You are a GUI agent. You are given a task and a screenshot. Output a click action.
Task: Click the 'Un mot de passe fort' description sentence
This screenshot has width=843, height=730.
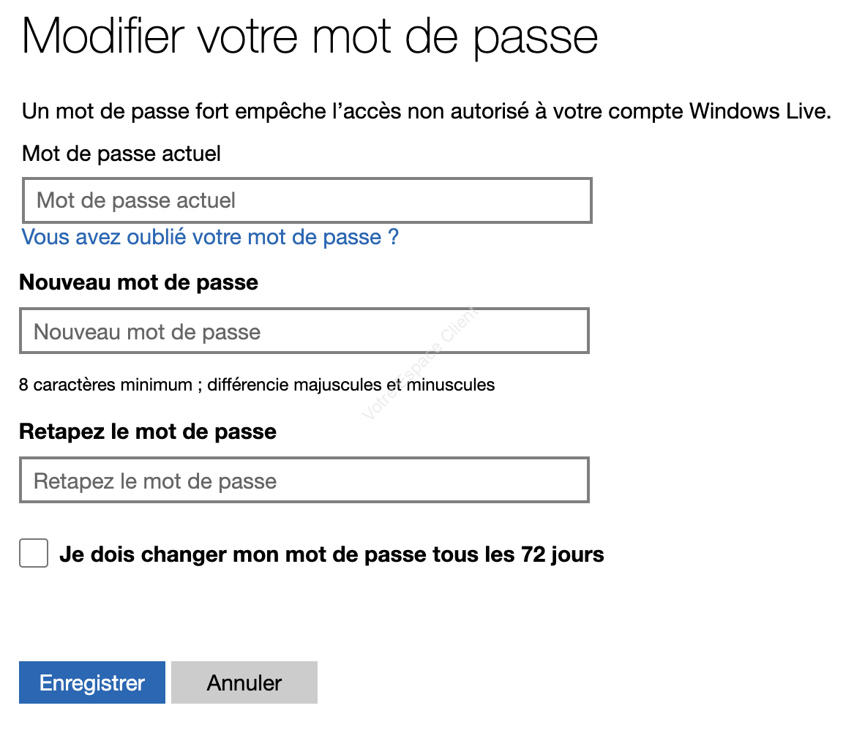point(427,111)
